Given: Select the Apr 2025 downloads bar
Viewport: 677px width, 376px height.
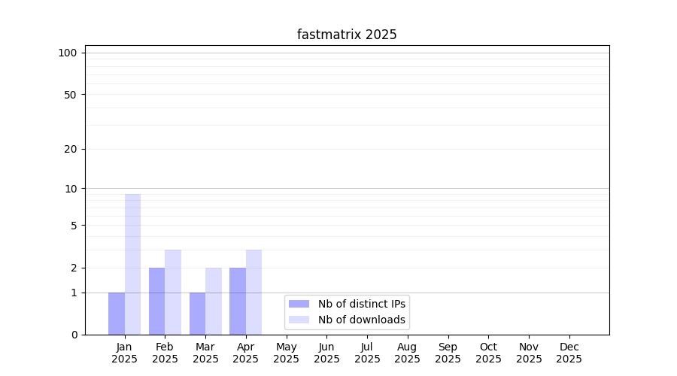Looking at the screenshot, I should [x=253, y=292].
